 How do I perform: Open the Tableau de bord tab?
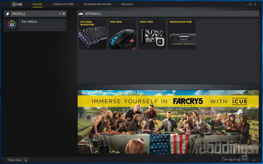63,4
